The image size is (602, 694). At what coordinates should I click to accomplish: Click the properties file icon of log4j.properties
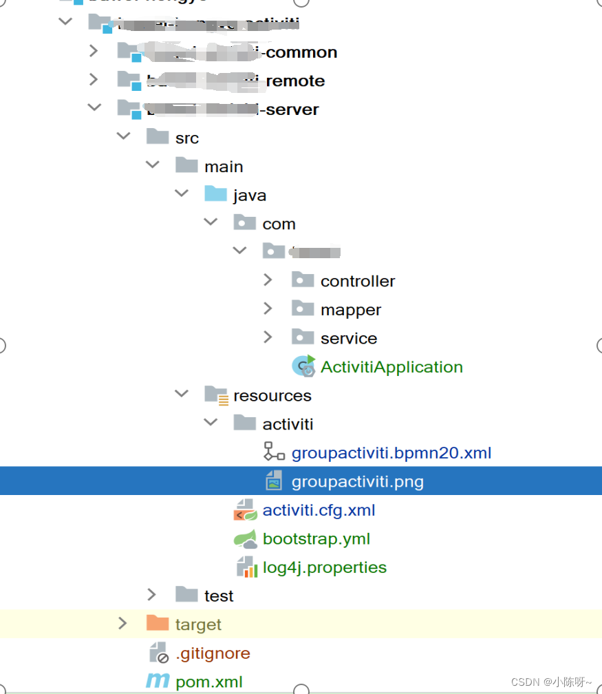[x=246, y=567]
